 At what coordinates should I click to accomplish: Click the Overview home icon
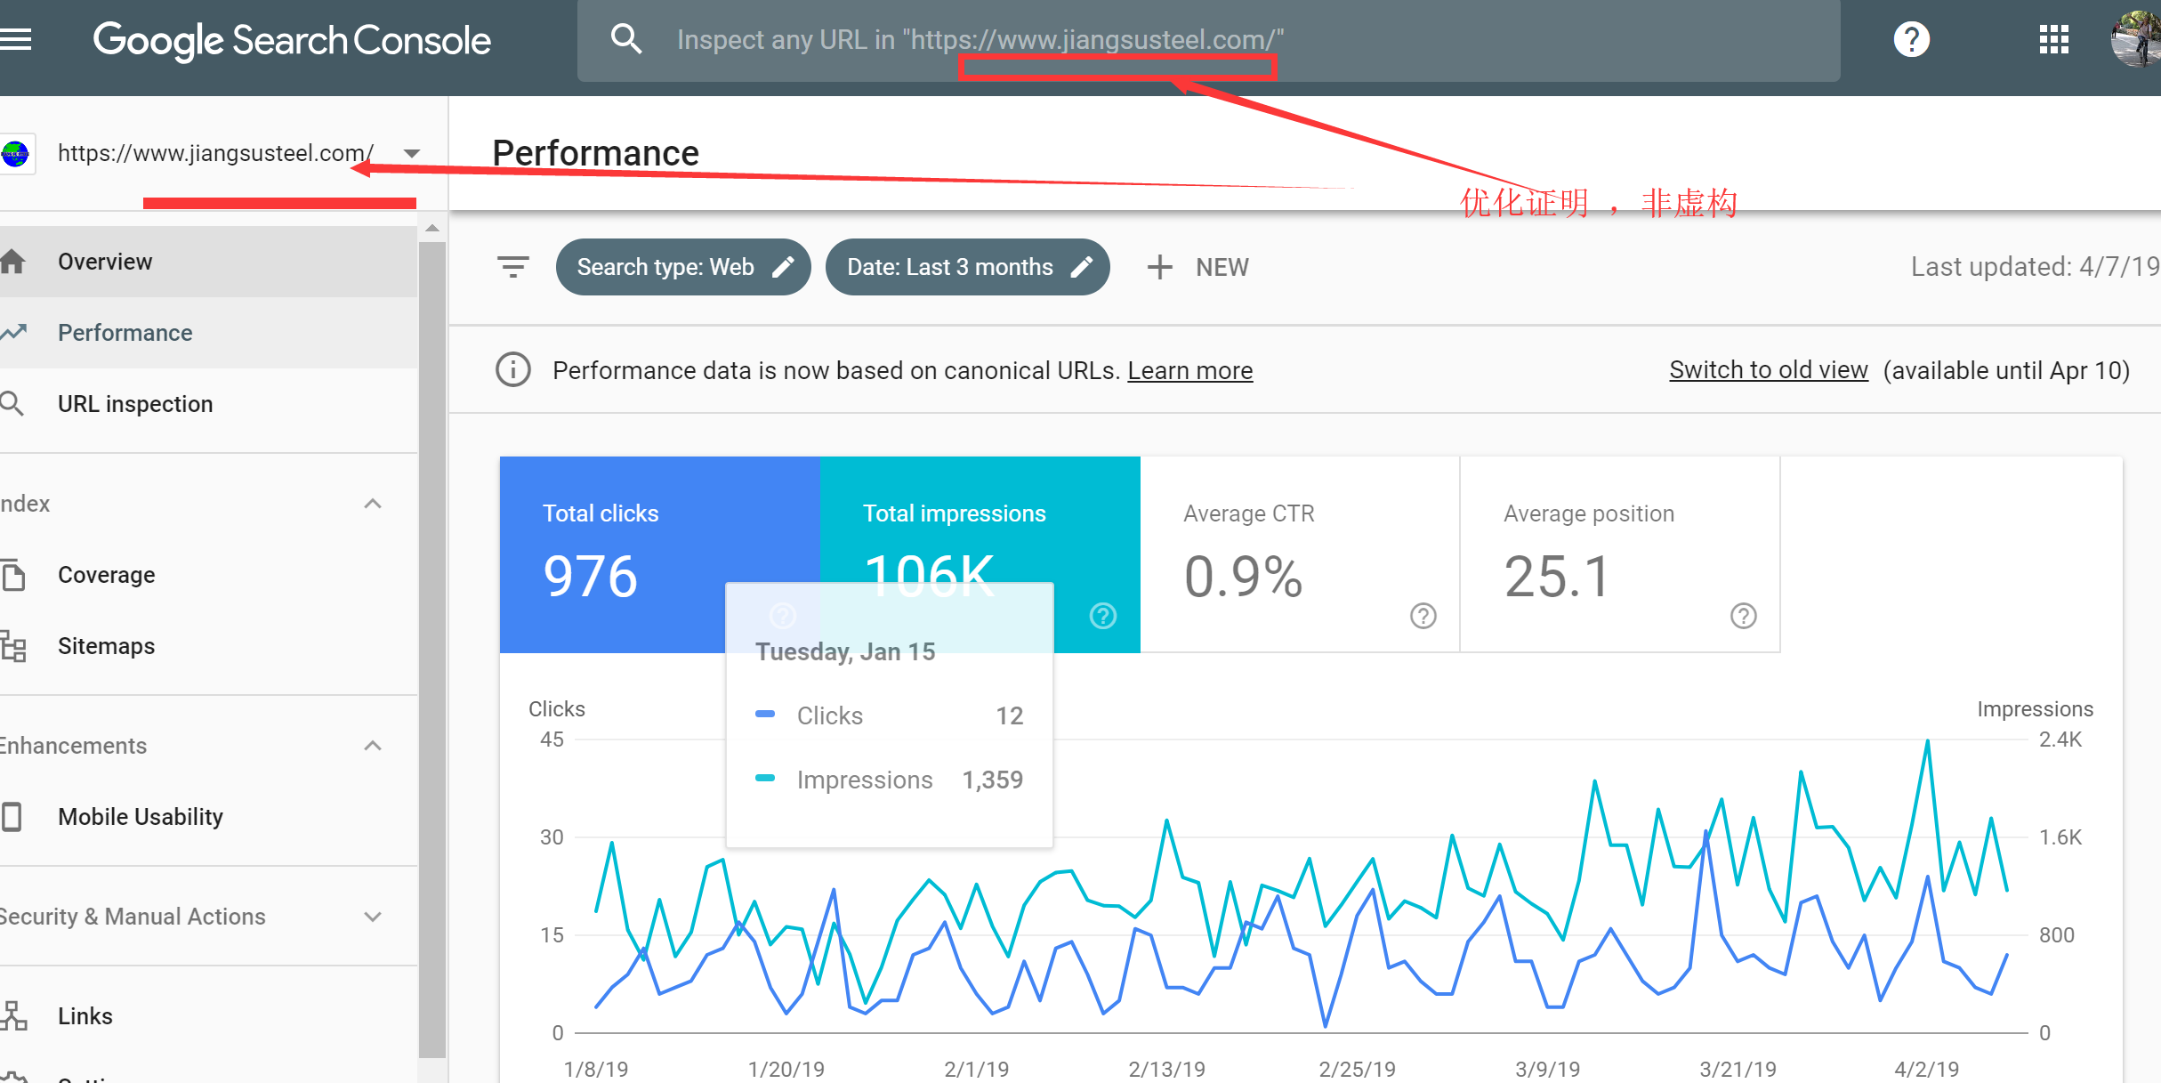click(x=12, y=262)
